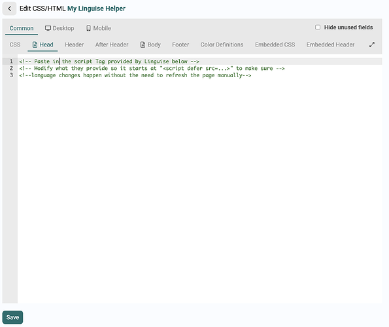Viewport: 389px width, 327px height.
Task: Expand editor to fullscreen with arrows icon
Action: pos(371,44)
